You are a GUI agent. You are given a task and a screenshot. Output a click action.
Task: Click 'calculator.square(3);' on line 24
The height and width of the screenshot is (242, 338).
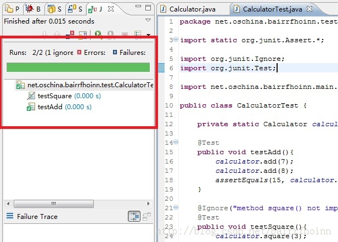(x=261, y=236)
